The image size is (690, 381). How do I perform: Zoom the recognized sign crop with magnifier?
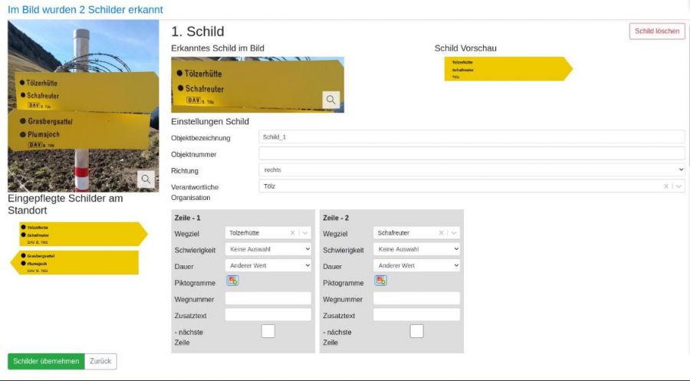(x=330, y=100)
